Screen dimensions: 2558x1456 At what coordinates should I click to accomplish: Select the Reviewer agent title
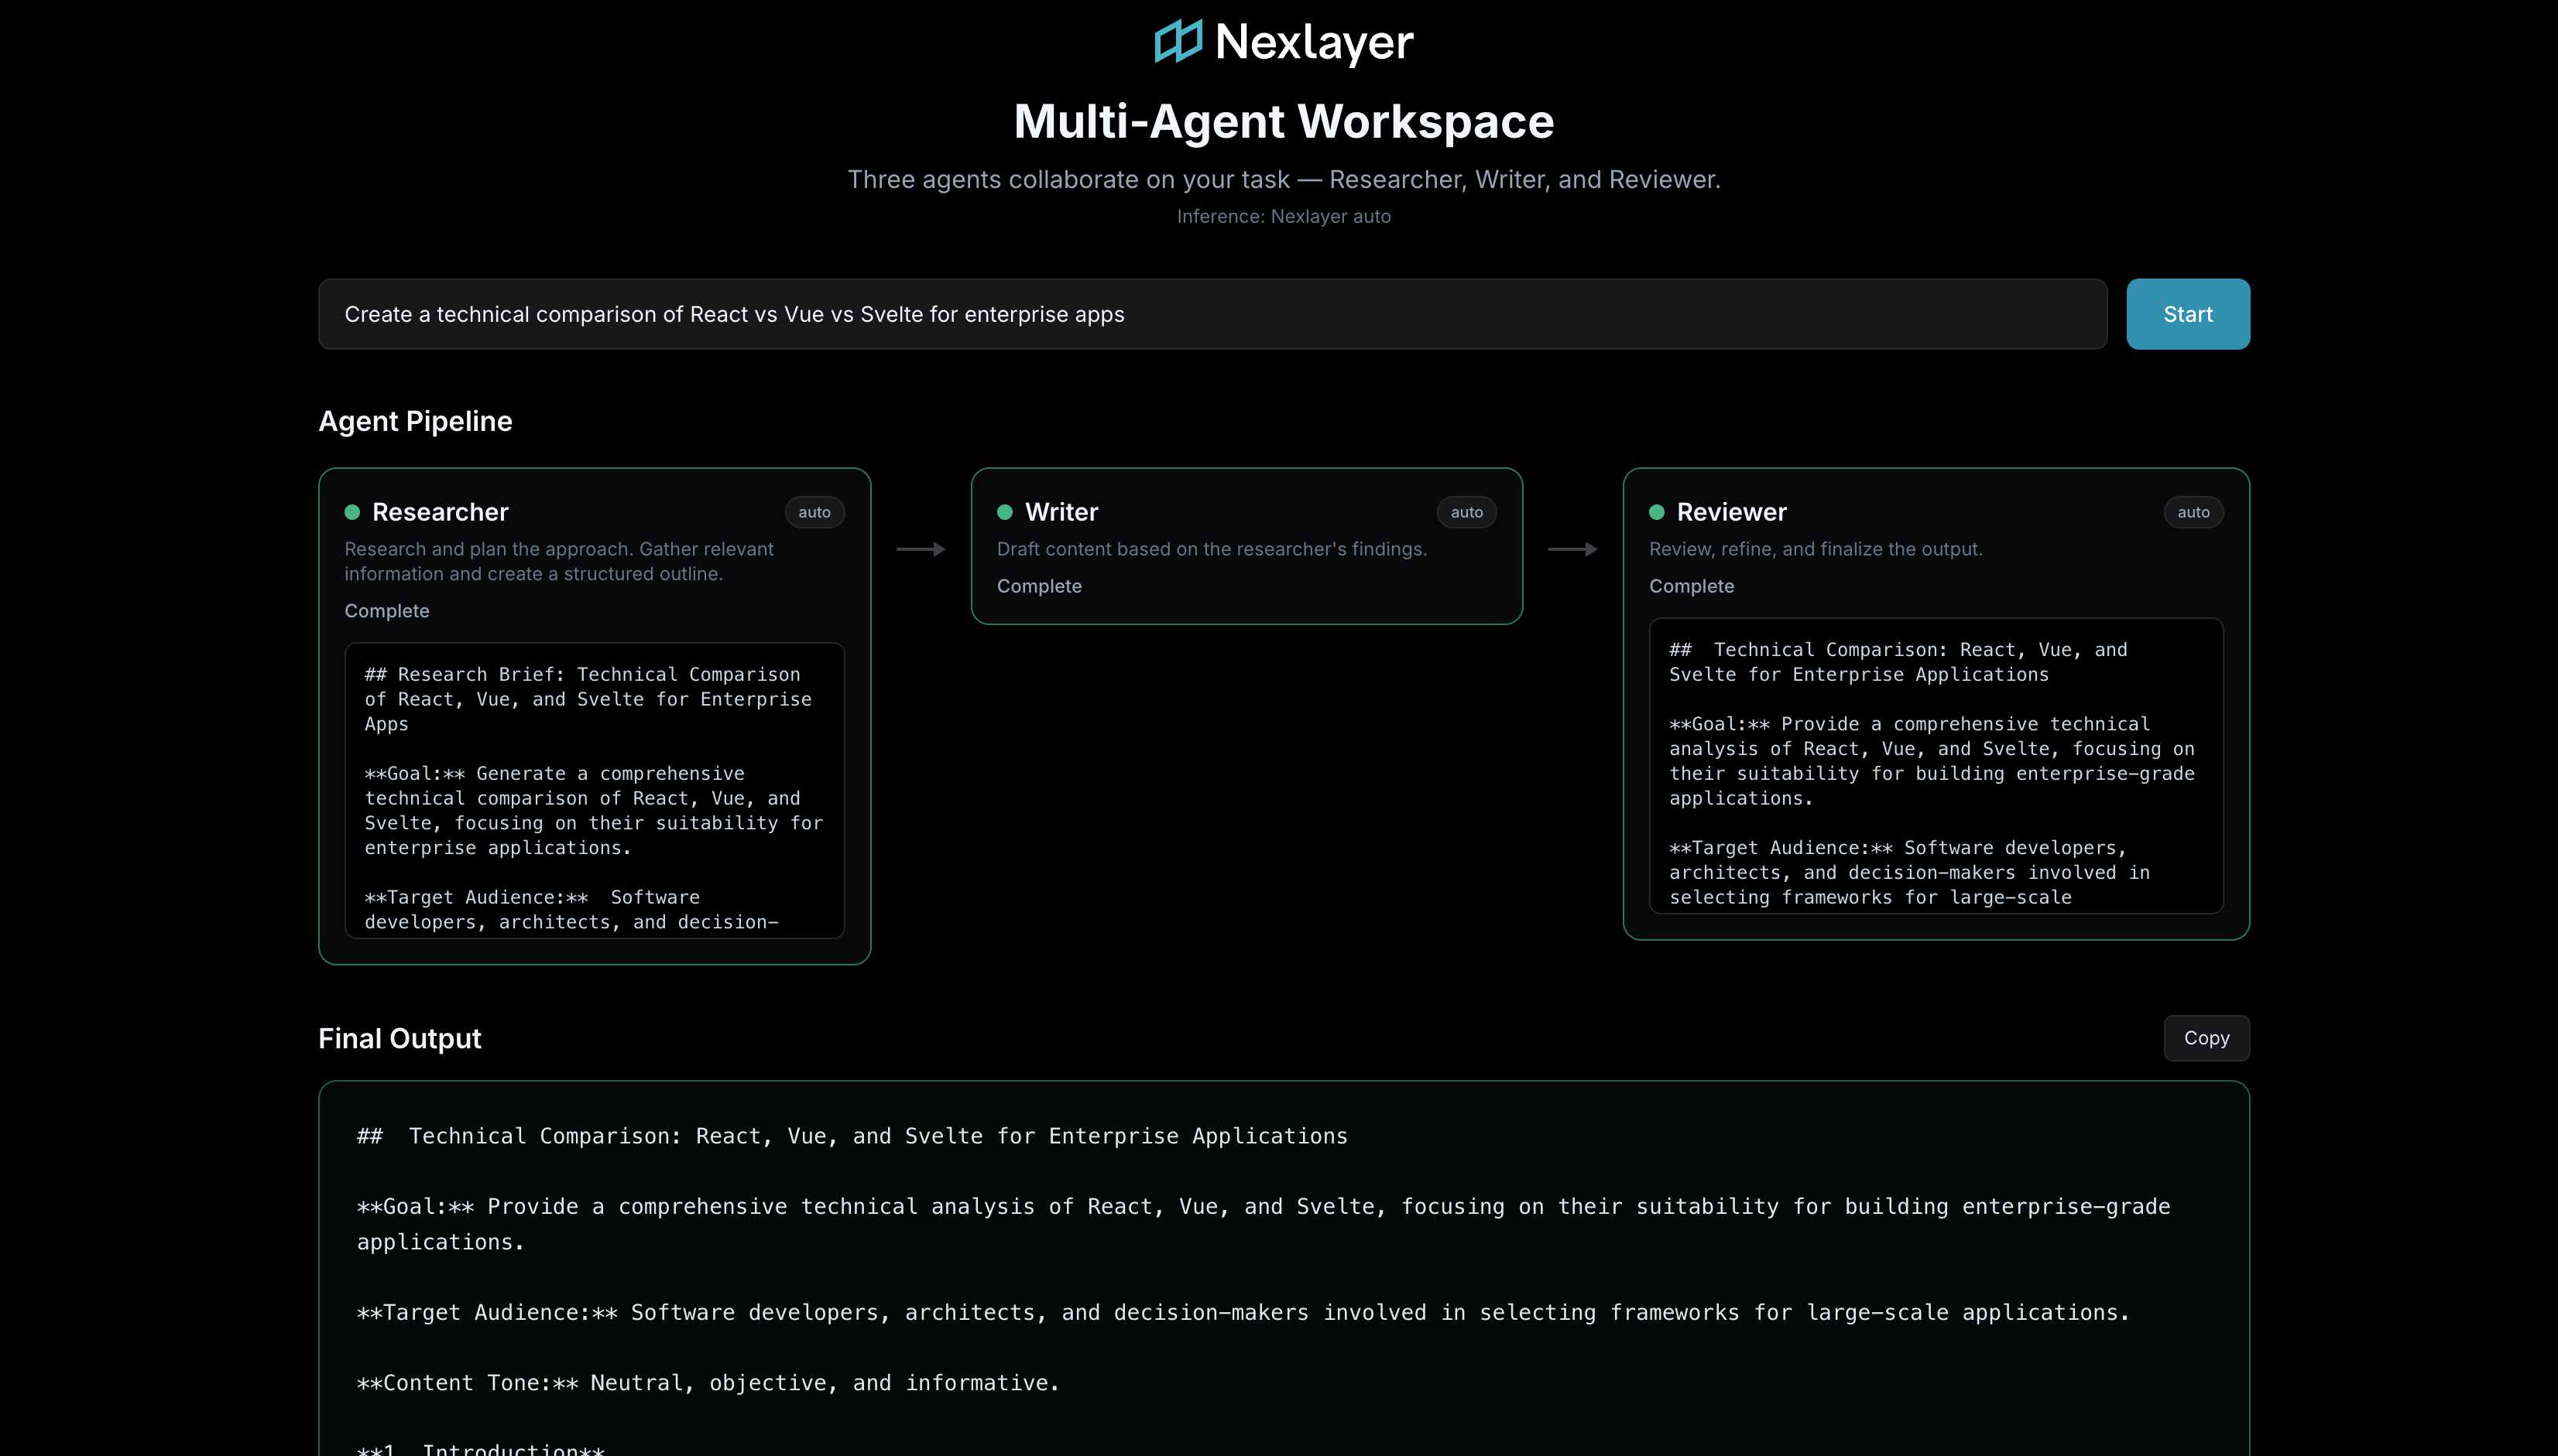point(1732,512)
